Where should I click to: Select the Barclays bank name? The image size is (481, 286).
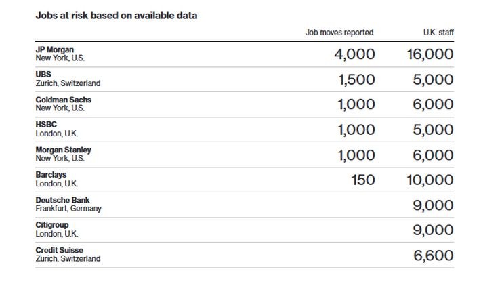point(51,175)
